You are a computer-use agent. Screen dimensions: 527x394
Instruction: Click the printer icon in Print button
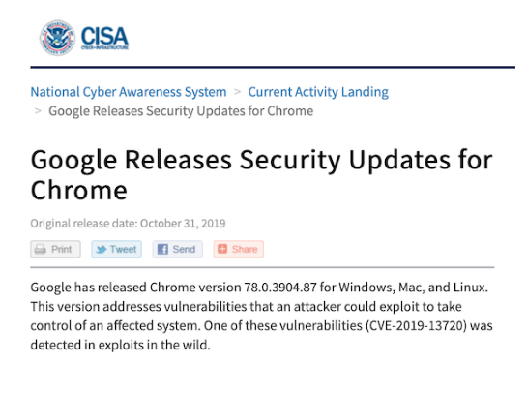tap(41, 250)
